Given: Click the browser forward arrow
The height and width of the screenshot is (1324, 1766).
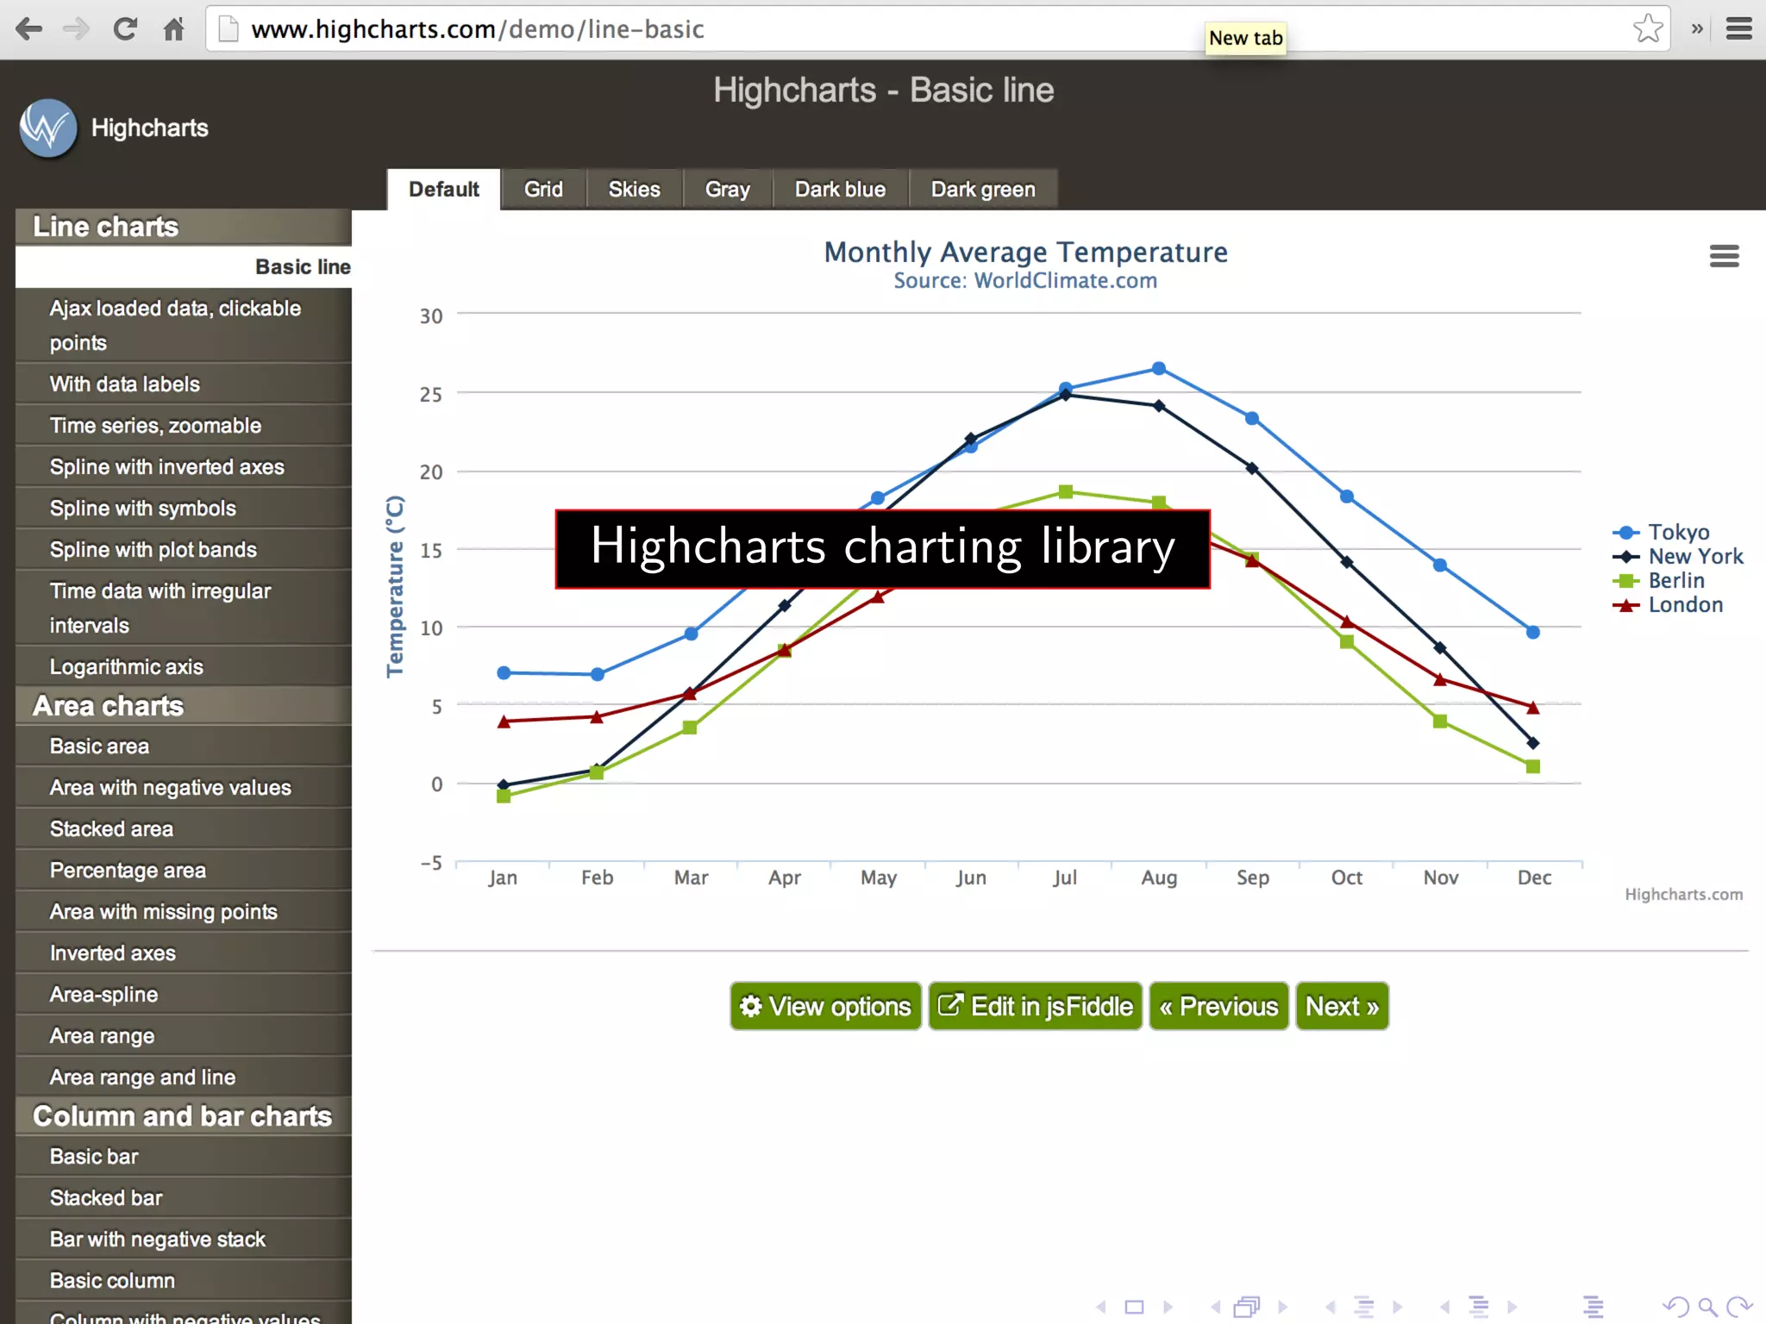Looking at the screenshot, I should tap(76, 29).
